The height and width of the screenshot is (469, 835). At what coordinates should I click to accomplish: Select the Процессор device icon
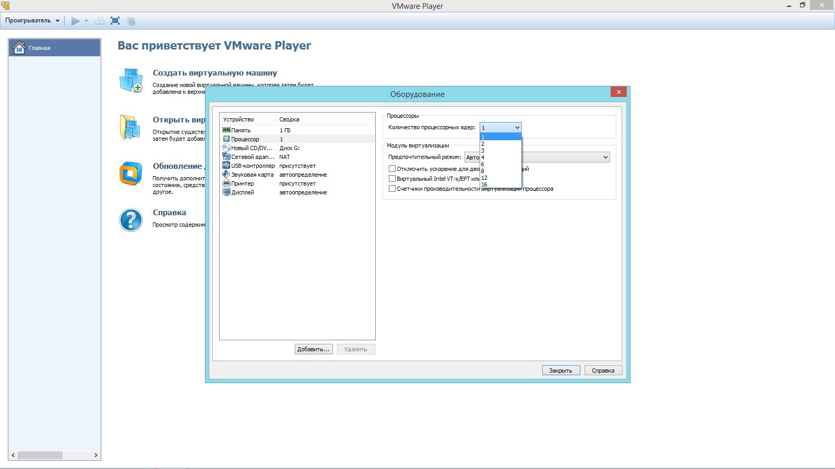[226, 139]
